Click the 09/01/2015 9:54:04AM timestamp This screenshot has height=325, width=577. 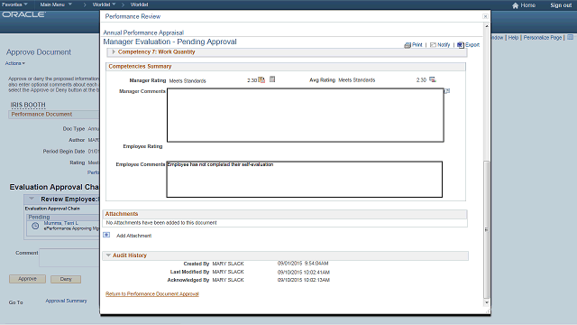(x=303, y=264)
